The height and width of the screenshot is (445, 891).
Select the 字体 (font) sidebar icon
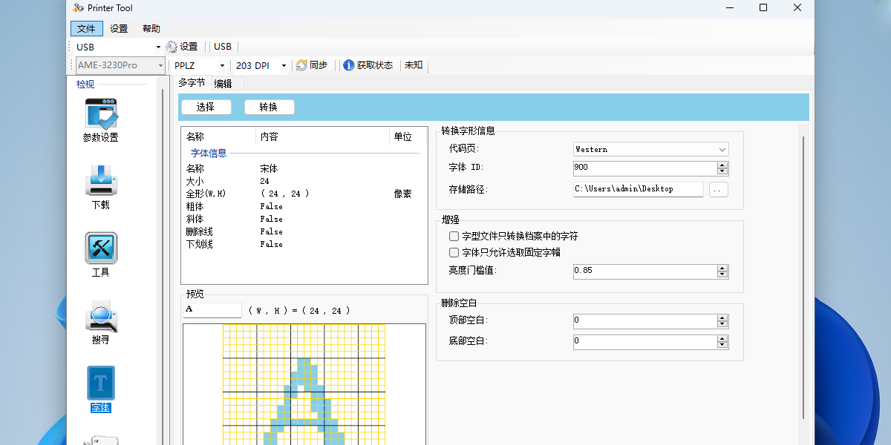(101, 389)
